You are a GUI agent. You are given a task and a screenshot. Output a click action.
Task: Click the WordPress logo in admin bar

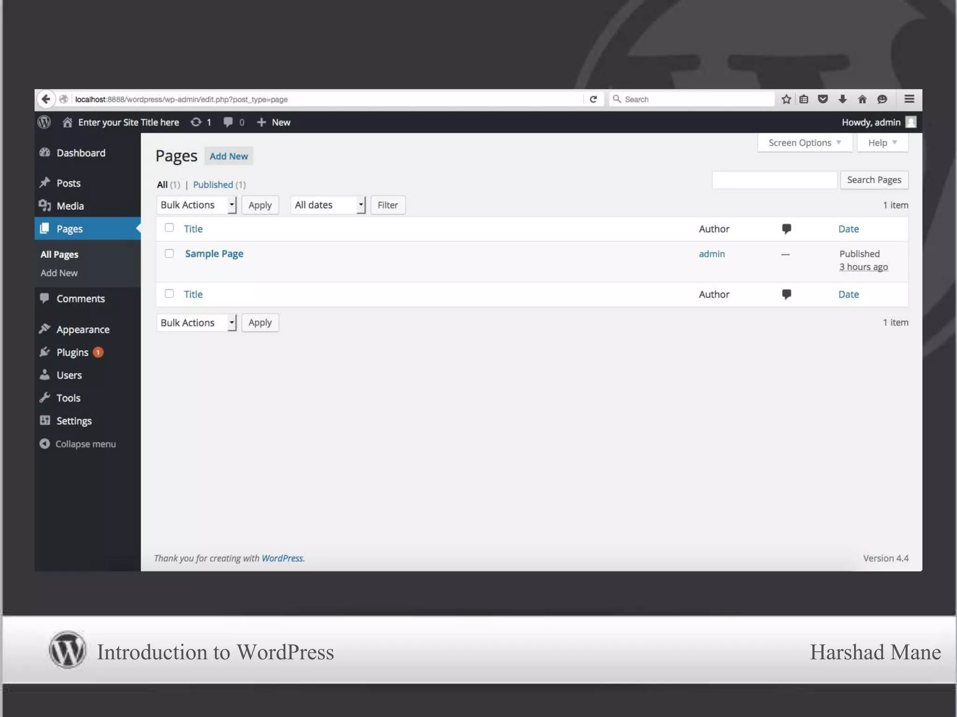pyautogui.click(x=44, y=122)
